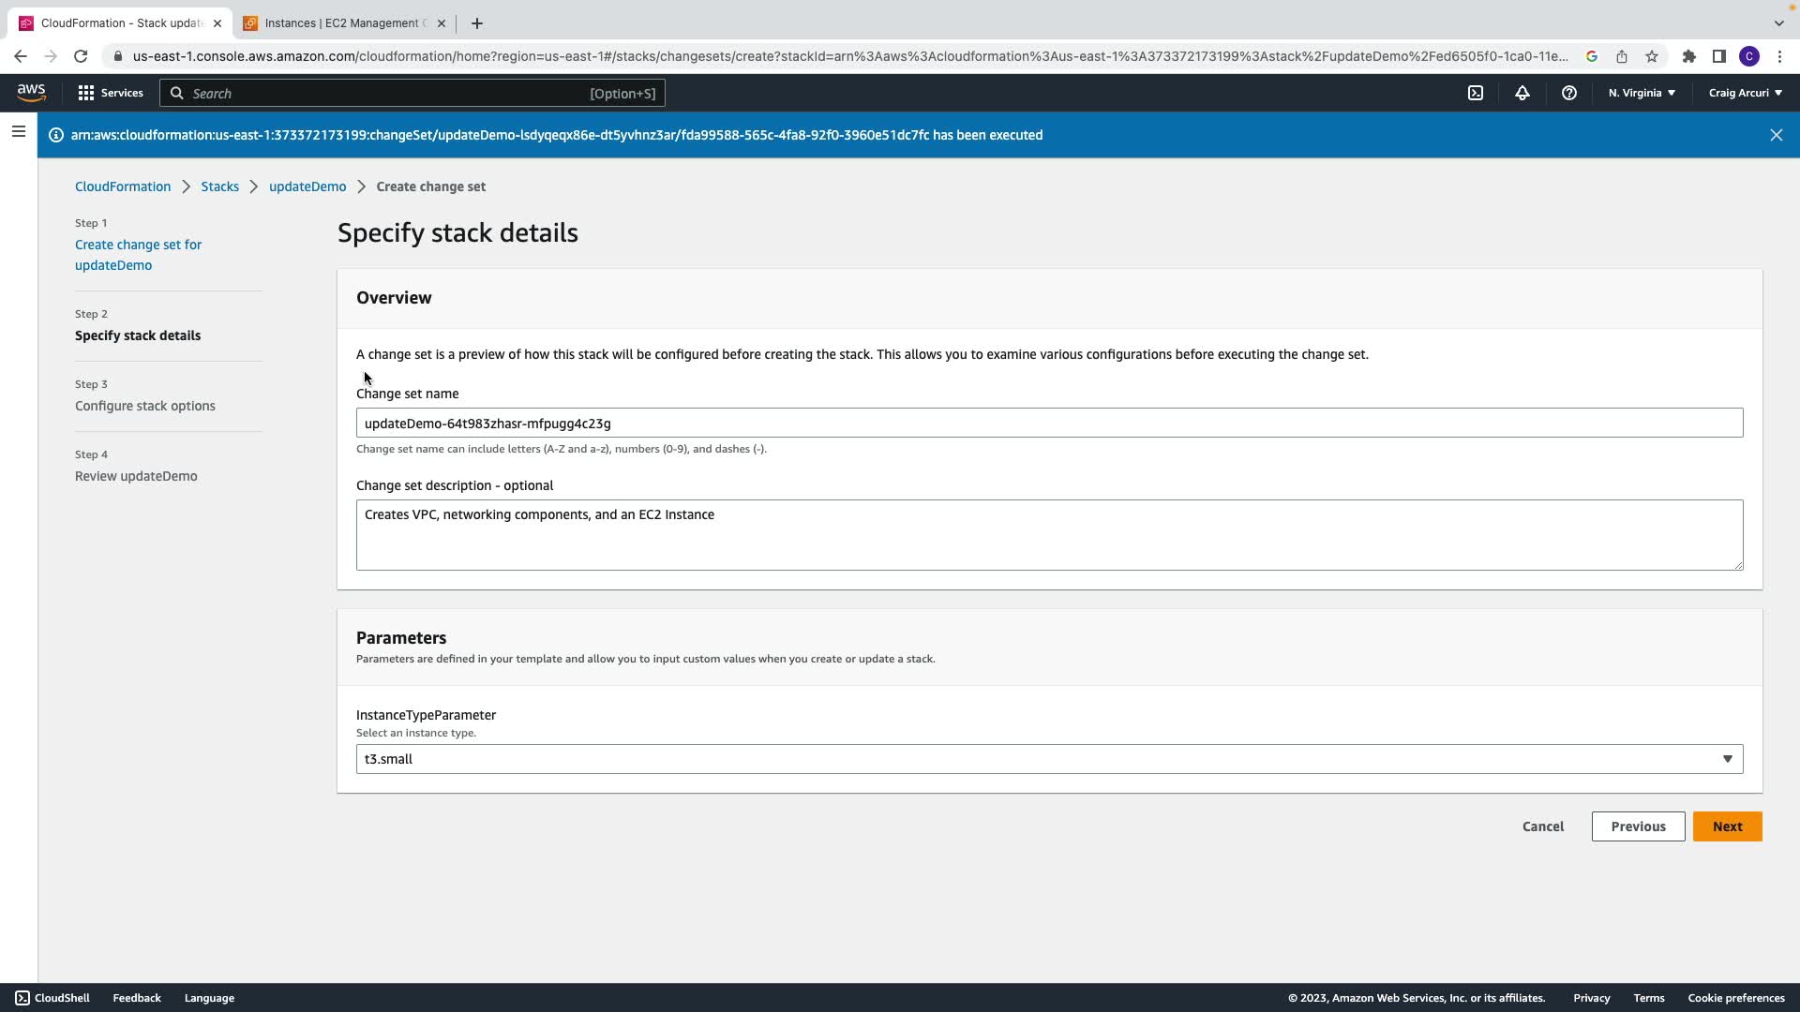This screenshot has height=1012, width=1800.
Task: Open the Services grid menu
Action: [111, 93]
